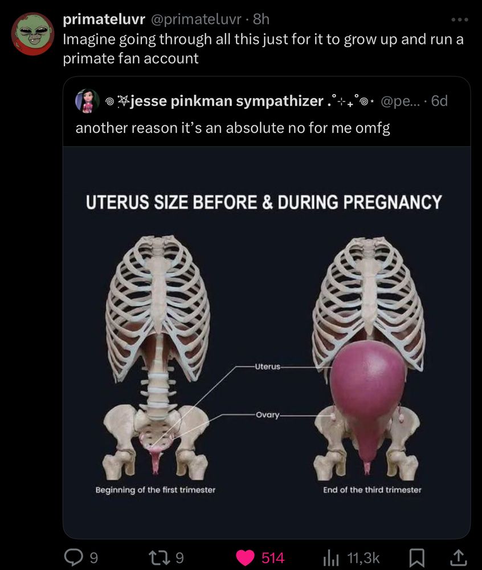The image size is (482, 570).
Task: Open the quoted user's doll avatar
Action: (88, 101)
